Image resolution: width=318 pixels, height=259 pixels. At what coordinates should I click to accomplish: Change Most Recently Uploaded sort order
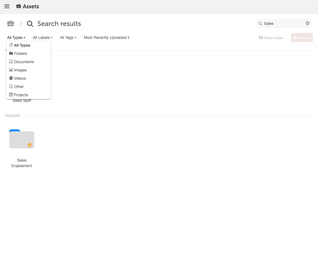click(107, 38)
